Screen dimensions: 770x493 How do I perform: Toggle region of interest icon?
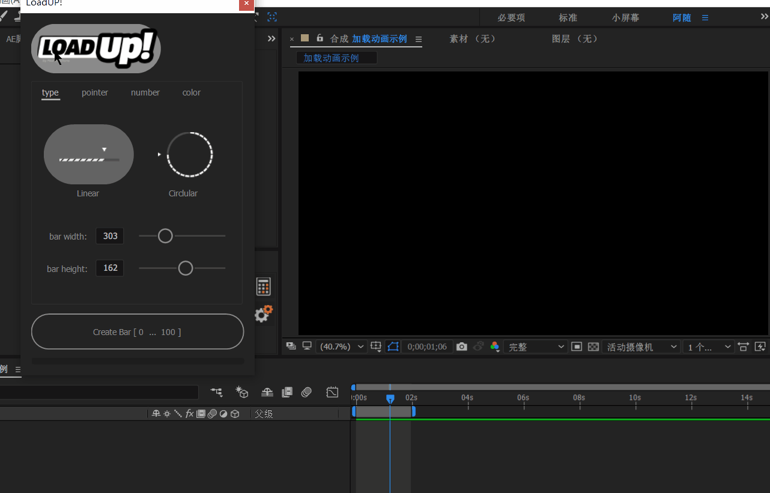[x=577, y=346]
